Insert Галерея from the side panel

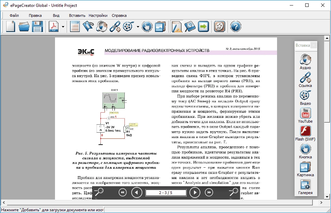(305, 187)
